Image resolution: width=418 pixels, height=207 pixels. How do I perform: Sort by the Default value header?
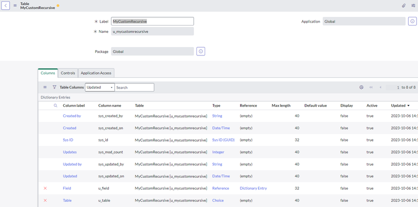(x=315, y=106)
